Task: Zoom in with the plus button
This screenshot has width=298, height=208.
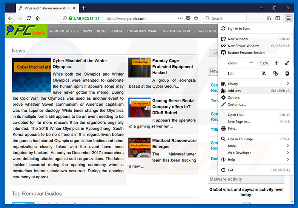Action: [276, 63]
